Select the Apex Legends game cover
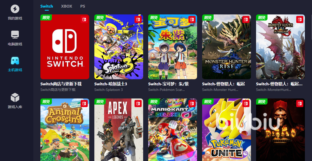The width and height of the screenshot is (312, 161). [x=119, y=130]
